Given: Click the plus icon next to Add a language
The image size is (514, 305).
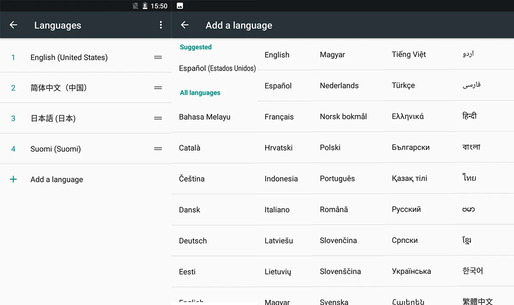Looking at the screenshot, I should (13, 179).
